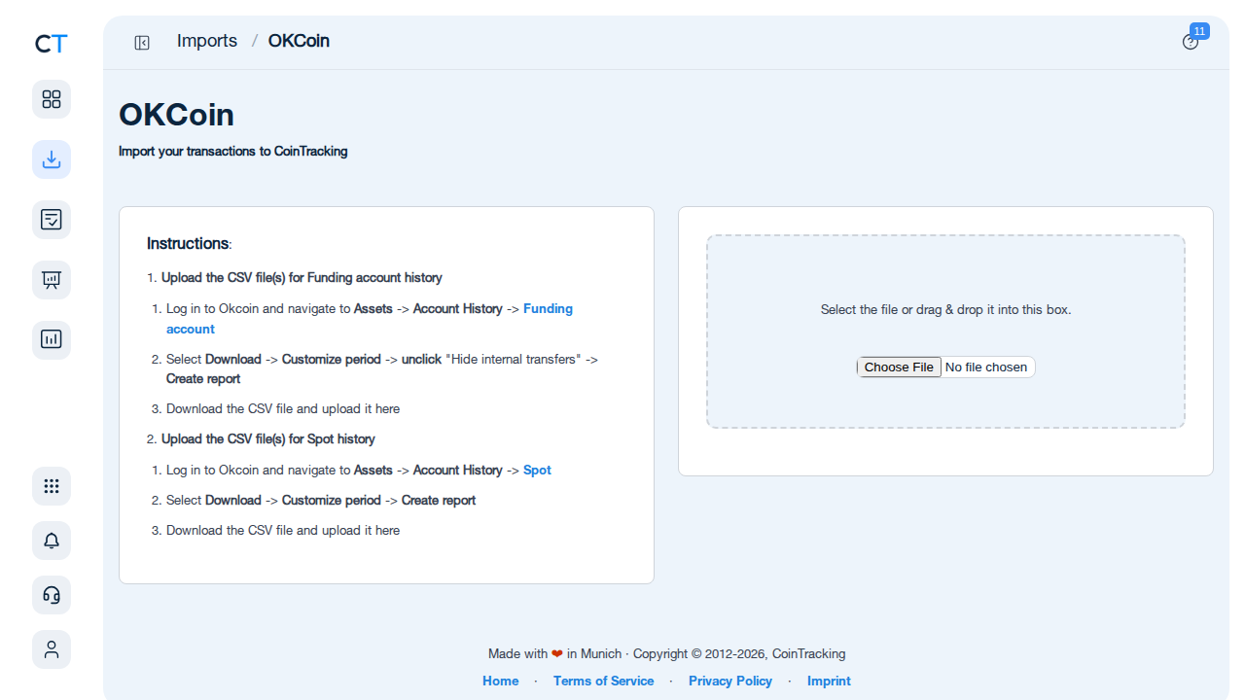This screenshot has width=1245, height=700.
Task: Open the user account profile icon
Action: pyautogui.click(x=52, y=649)
